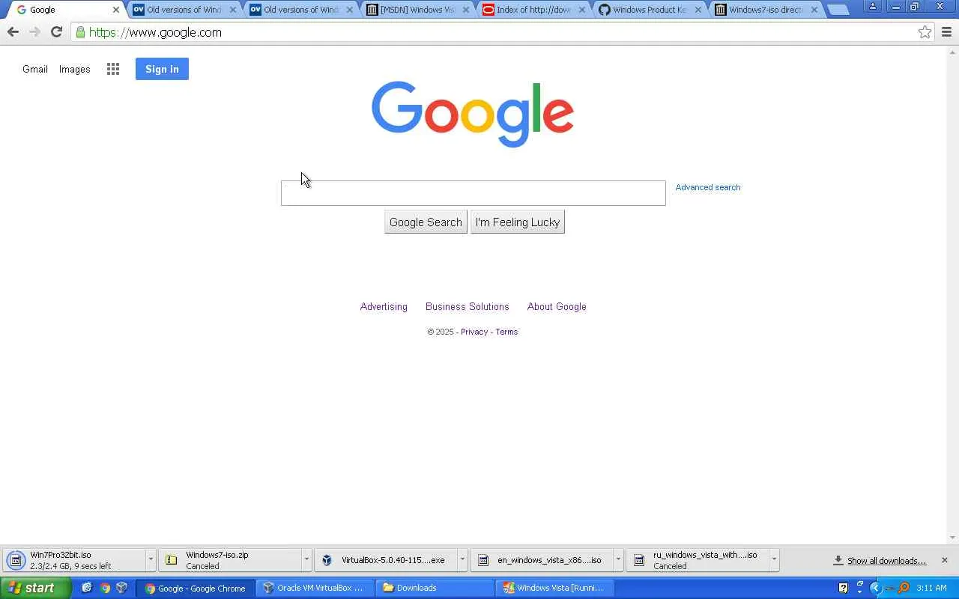Click the help question mark tray icon

click(843, 588)
